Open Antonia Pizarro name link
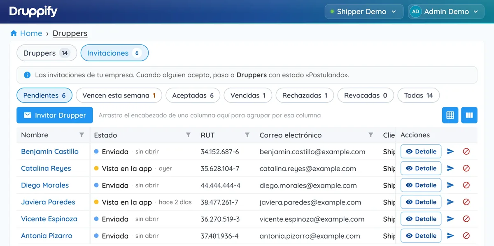Image resolution: width=494 pixels, height=246 pixels. [47, 236]
